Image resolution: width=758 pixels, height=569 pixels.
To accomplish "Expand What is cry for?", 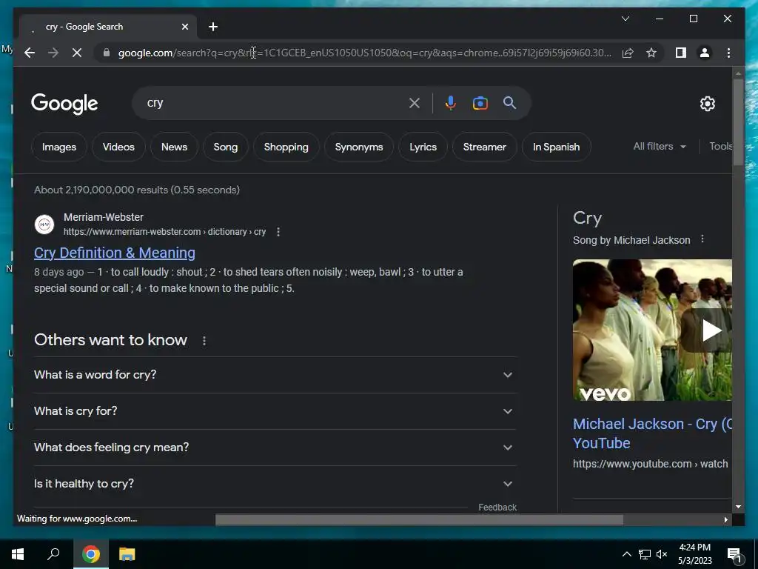I will [x=275, y=411].
